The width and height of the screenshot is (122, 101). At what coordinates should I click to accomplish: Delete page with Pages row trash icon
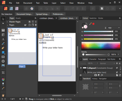[x=36, y=25]
